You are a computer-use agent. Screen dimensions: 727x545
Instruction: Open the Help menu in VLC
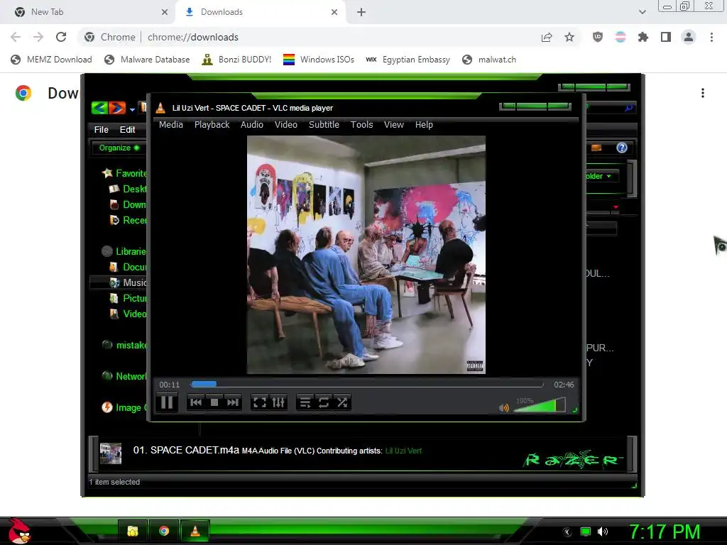424,125
